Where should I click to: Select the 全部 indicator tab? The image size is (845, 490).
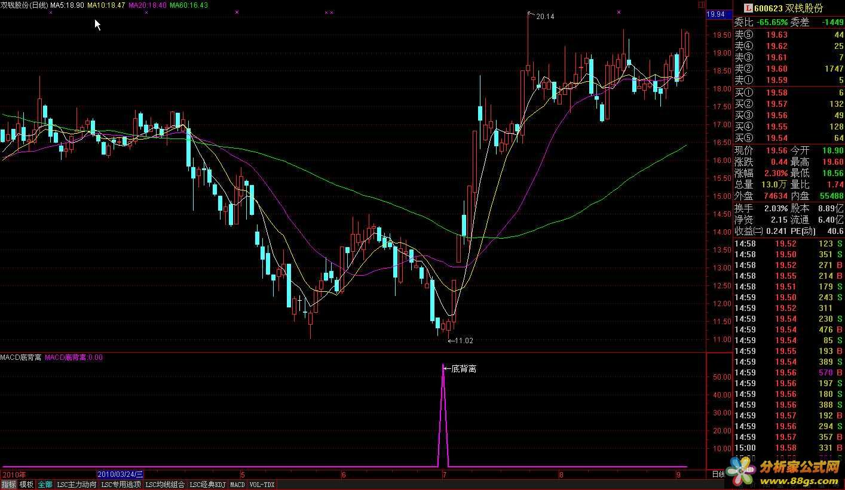click(45, 485)
